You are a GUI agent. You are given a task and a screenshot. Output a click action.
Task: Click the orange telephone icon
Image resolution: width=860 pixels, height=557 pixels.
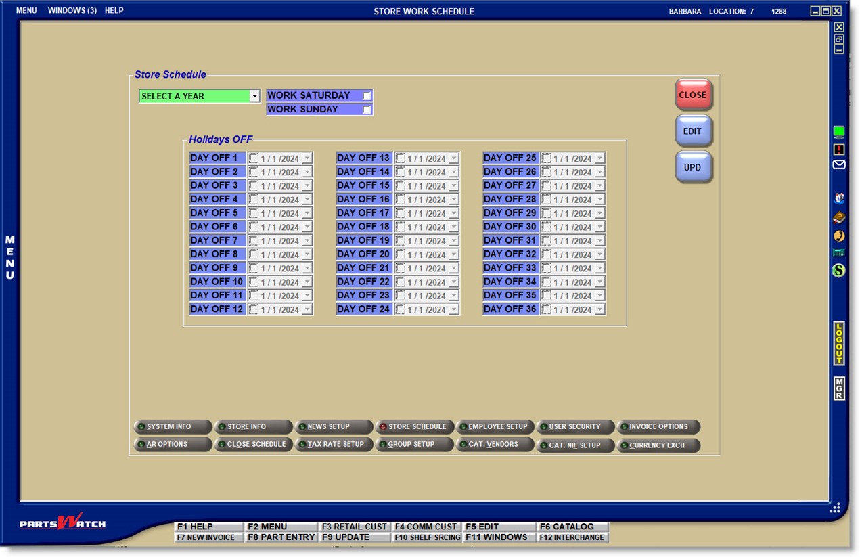[x=839, y=236]
